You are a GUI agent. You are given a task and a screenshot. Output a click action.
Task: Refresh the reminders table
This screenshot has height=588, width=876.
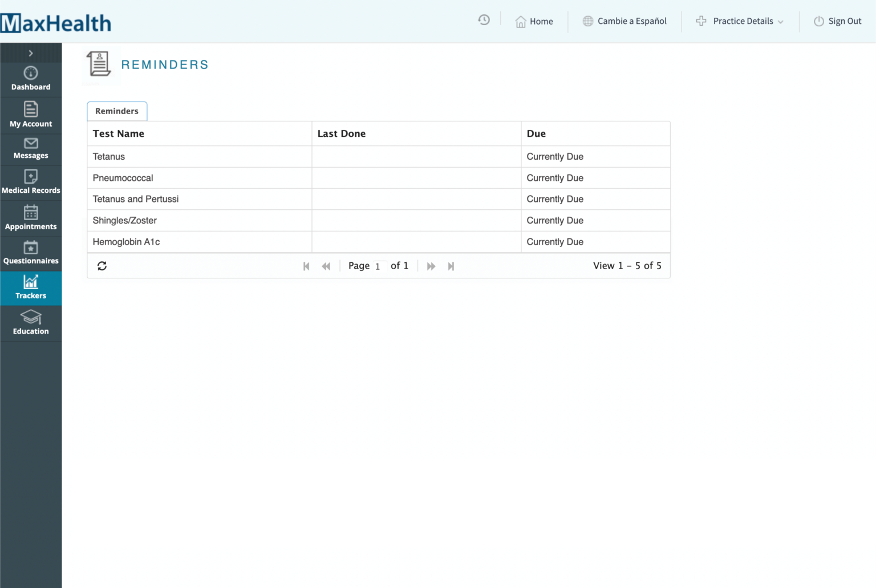[x=102, y=265]
